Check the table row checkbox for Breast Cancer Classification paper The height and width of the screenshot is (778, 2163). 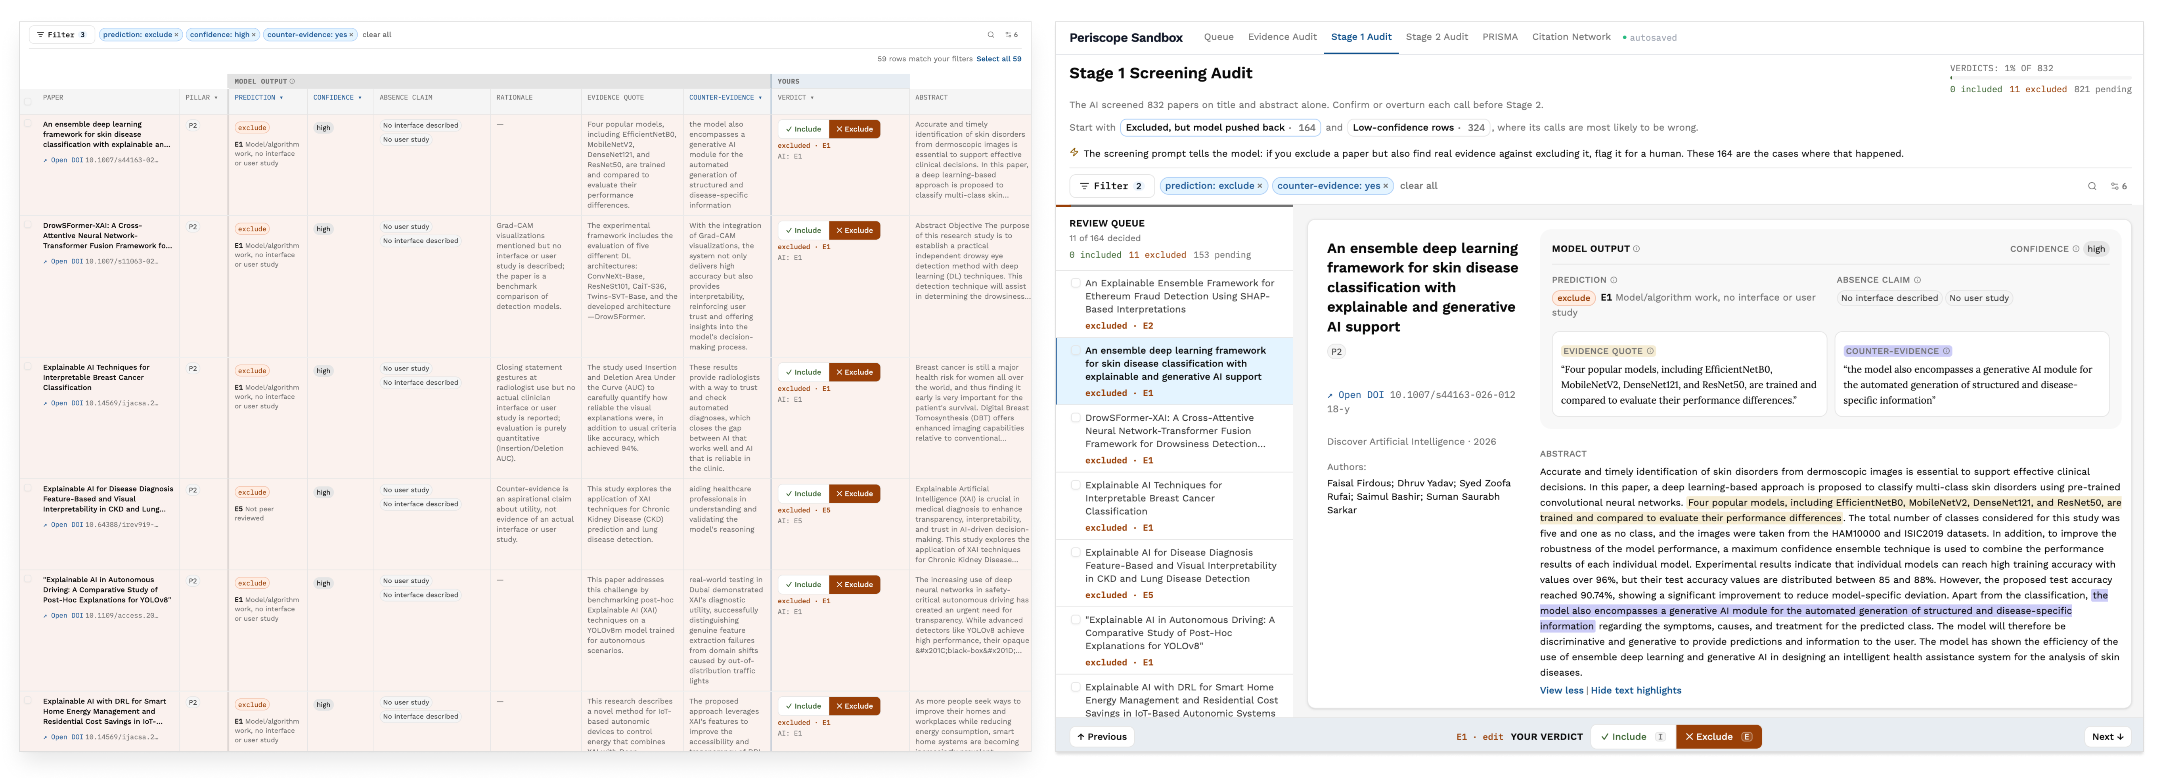[x=28, y=366]
